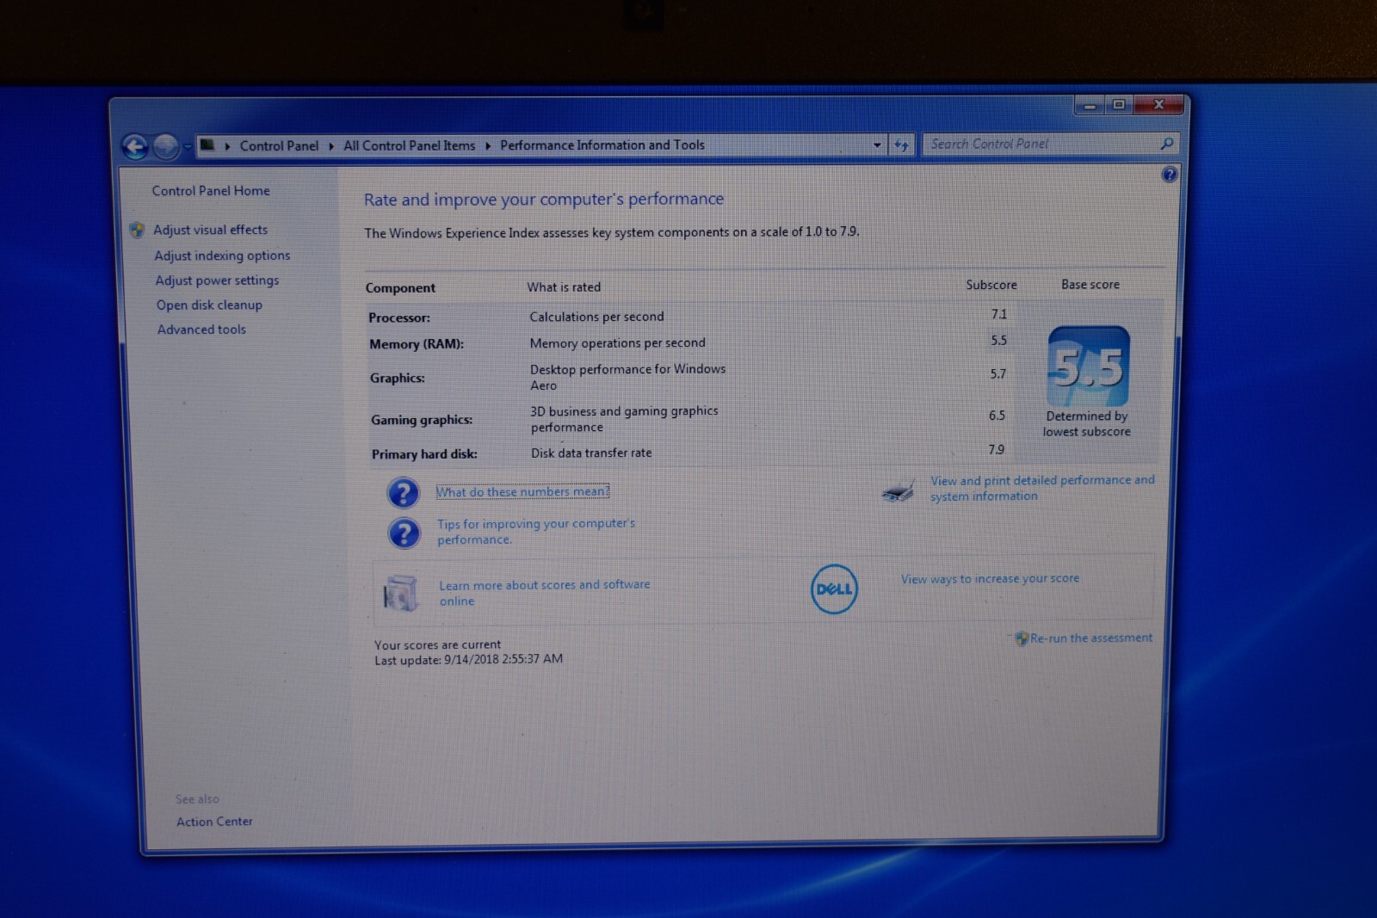Screen dimensions: 1377x918
Task: Click 'Calculations per second' text
Action: coord(596,317)
